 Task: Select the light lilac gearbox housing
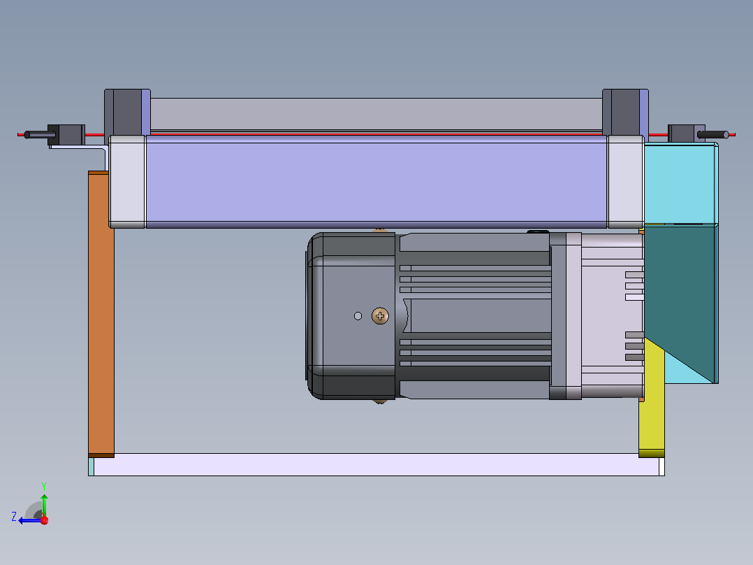[x=613, y=316]
